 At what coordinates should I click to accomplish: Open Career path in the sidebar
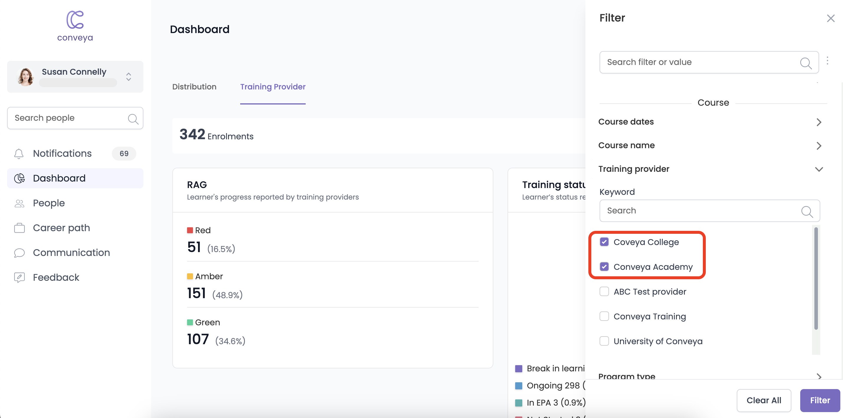75,228
